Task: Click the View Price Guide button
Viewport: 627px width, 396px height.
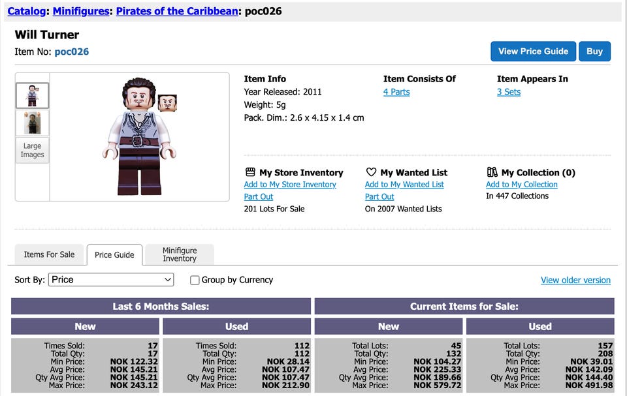Action: [x=533, y=51]
